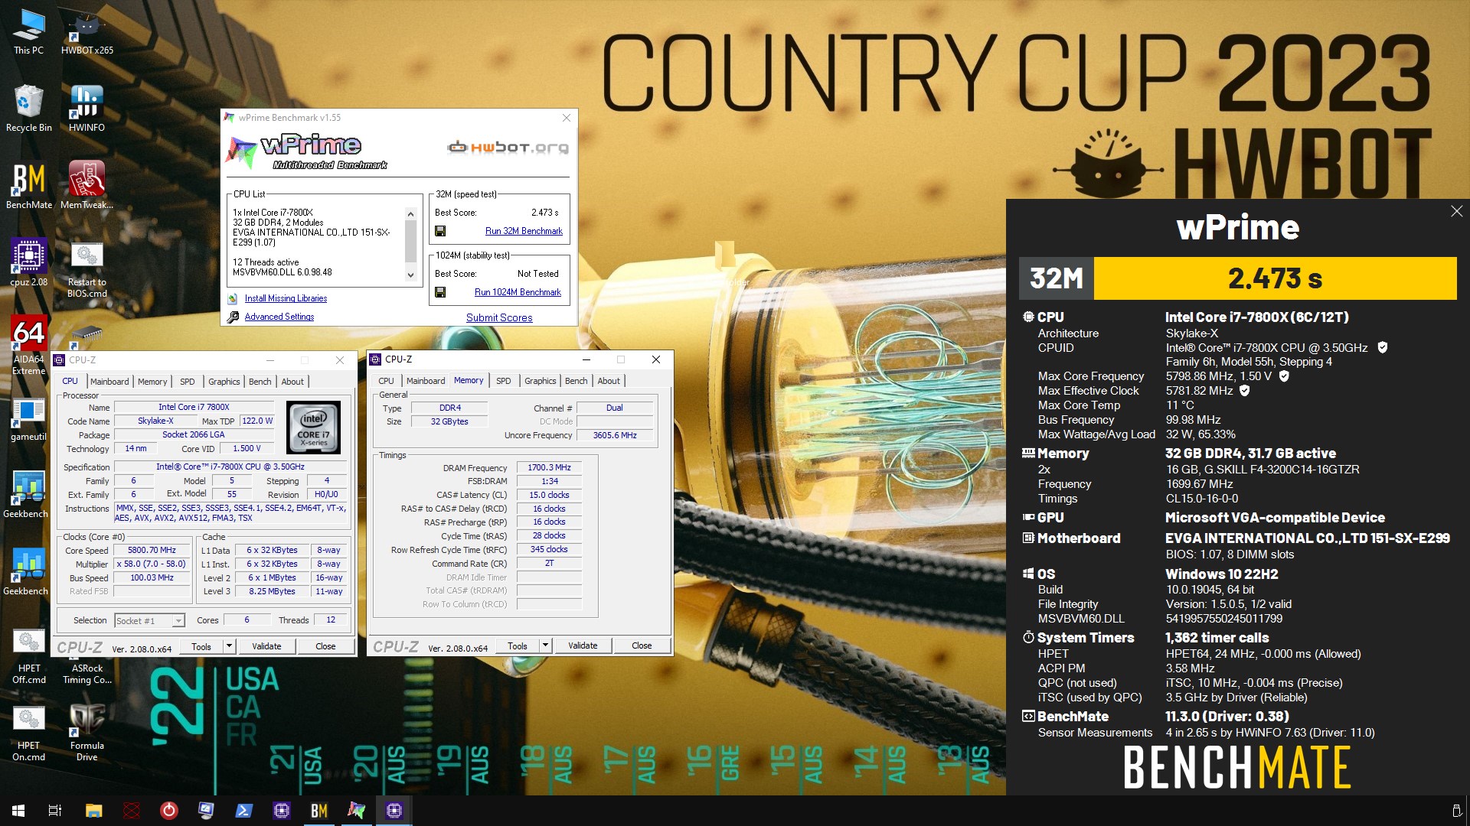Click Validate in left CPU-Z window
Viewport: 1470px width, 826px height.
tap(266, 646)
